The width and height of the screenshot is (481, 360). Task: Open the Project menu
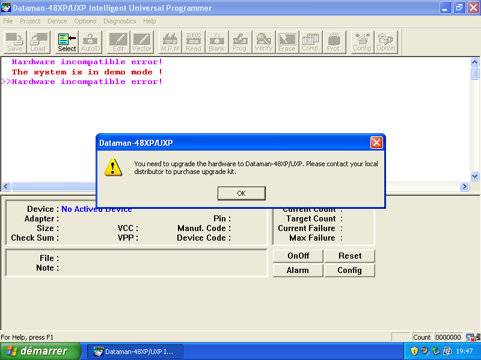[x=30, y=21]
